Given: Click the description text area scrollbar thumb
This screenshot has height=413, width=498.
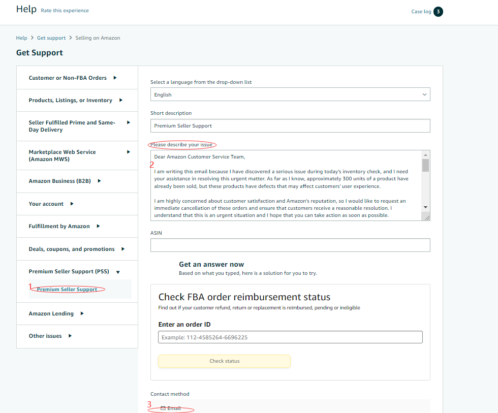Looking at the screenshot, I should [426, 165].
